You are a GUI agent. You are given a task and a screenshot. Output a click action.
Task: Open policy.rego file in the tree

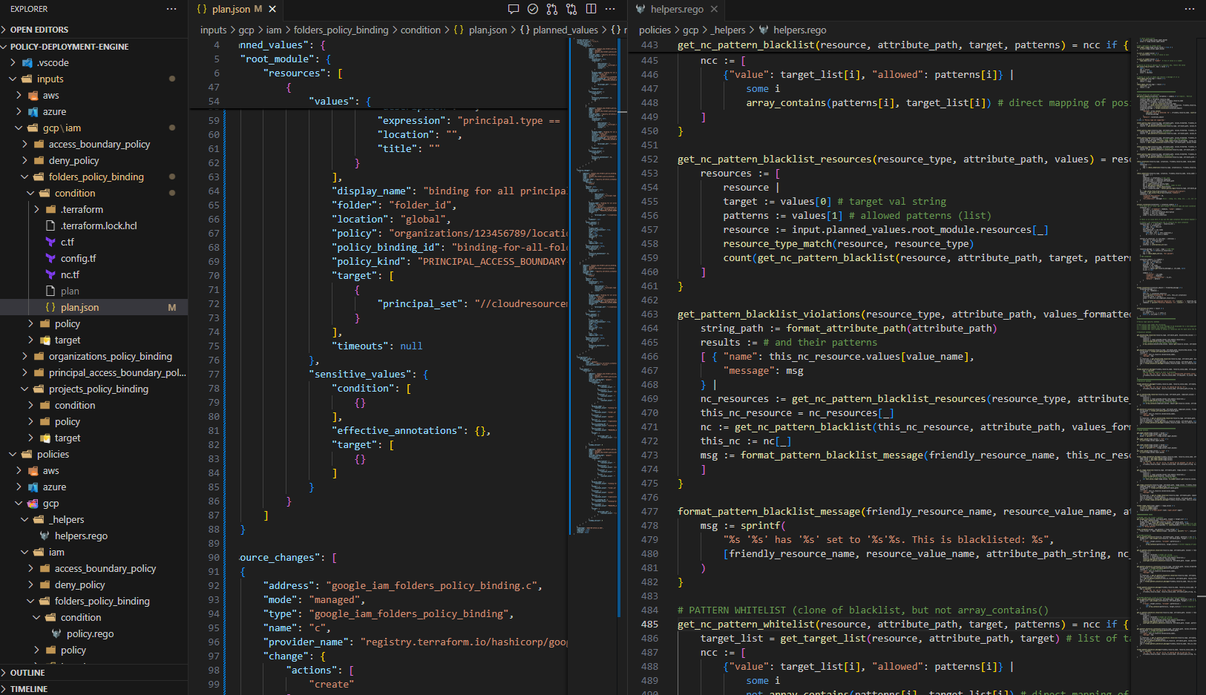coord(90,633)
